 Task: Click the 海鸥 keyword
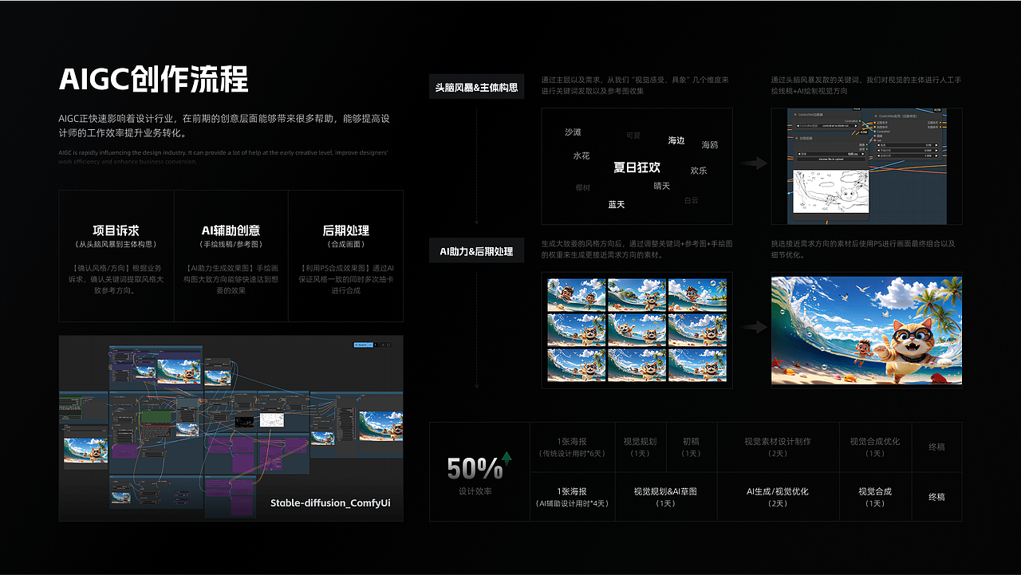(710, 145)
